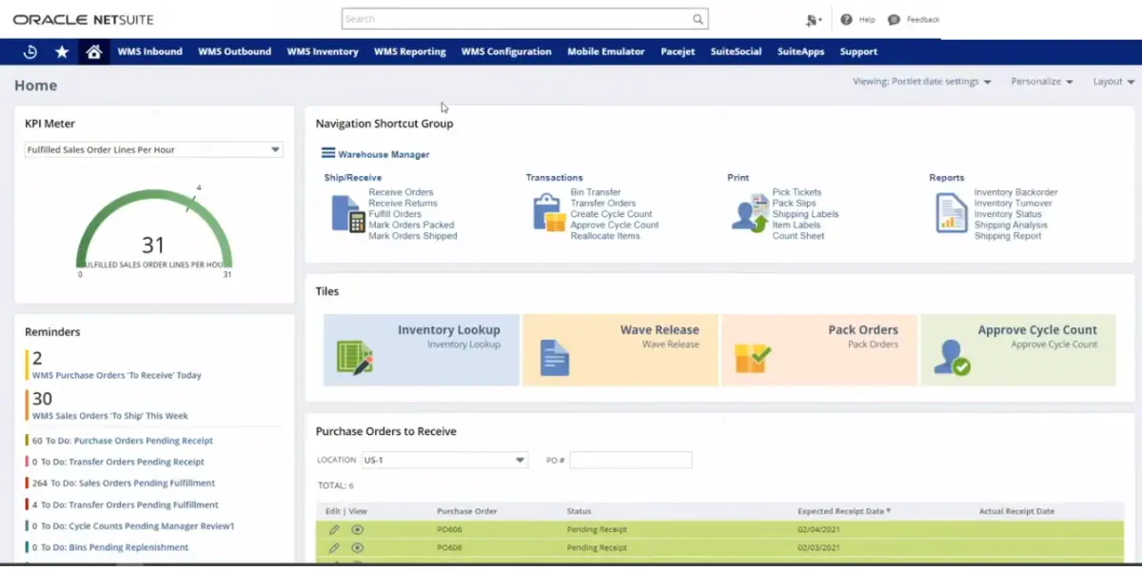
Task: Click the Oracle NetSuite logo
Action: 83,19
